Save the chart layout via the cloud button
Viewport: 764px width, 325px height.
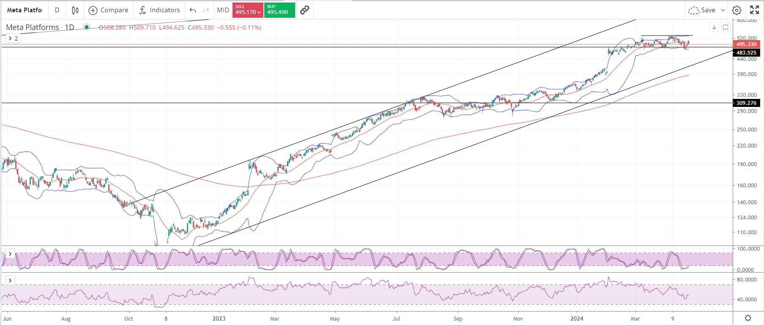coord(702,10)
